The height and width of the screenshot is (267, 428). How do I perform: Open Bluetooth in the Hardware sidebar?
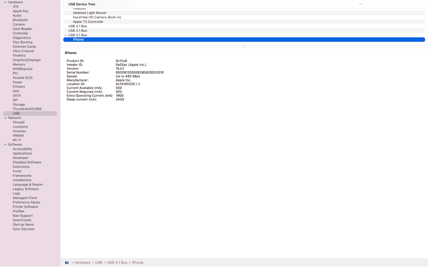(x=20, y=20)
